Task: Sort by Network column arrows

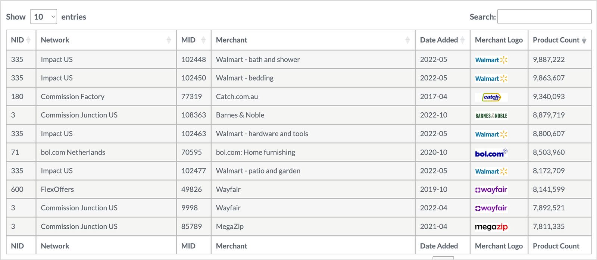Action: pyautogui.click(x=169, y=40)
